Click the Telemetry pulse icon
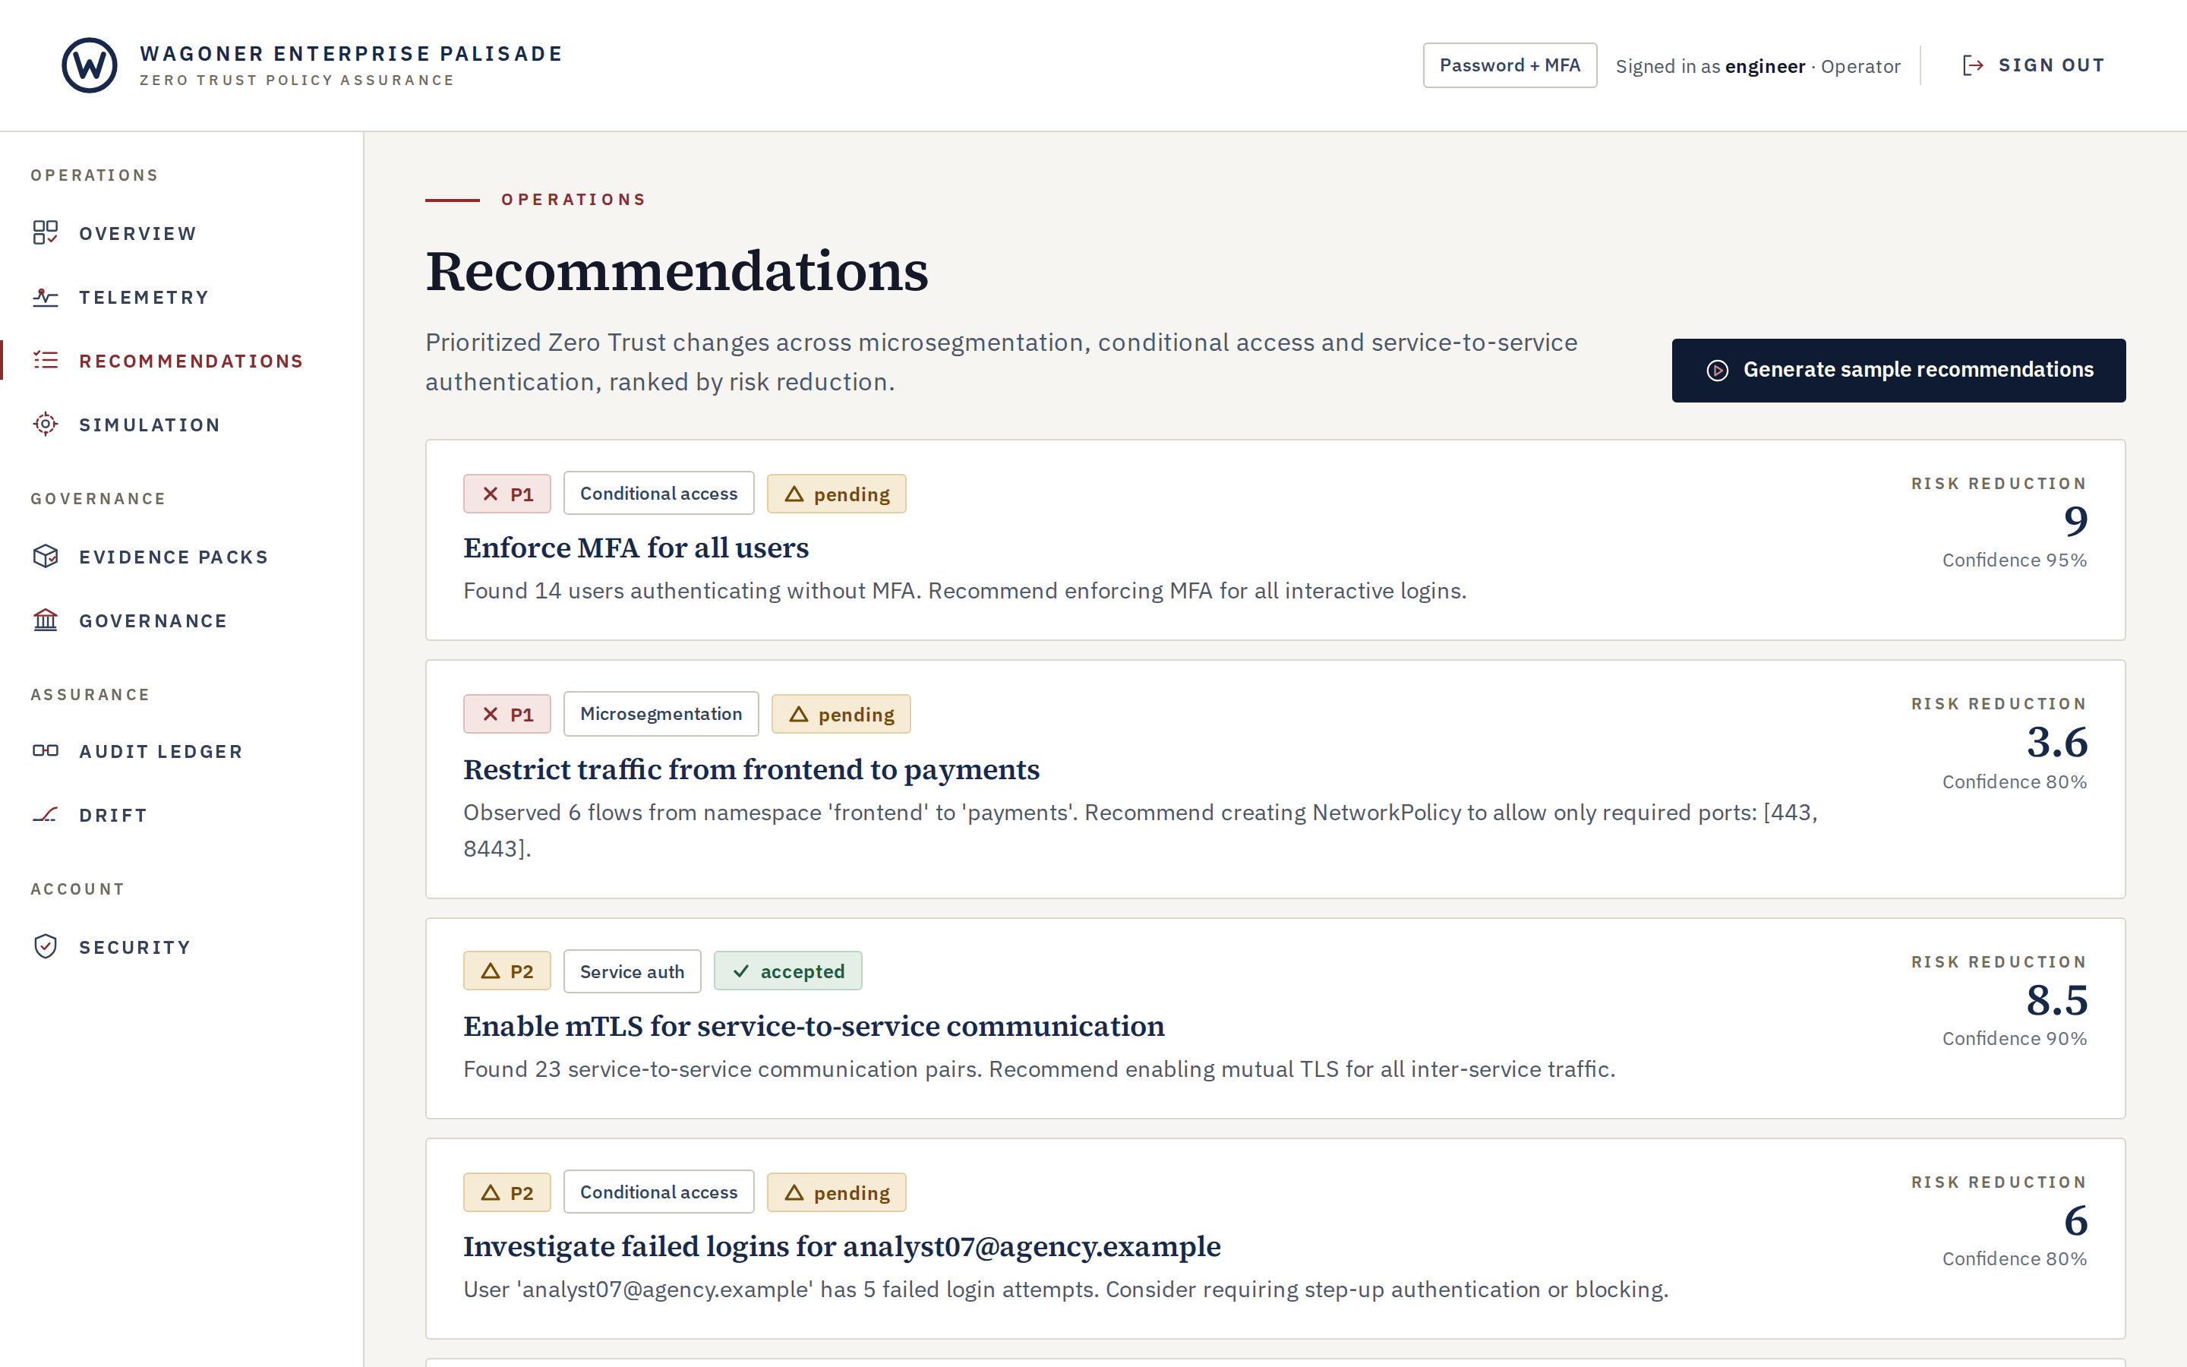Screen dimensions: 2187x1367 point(46,298)
